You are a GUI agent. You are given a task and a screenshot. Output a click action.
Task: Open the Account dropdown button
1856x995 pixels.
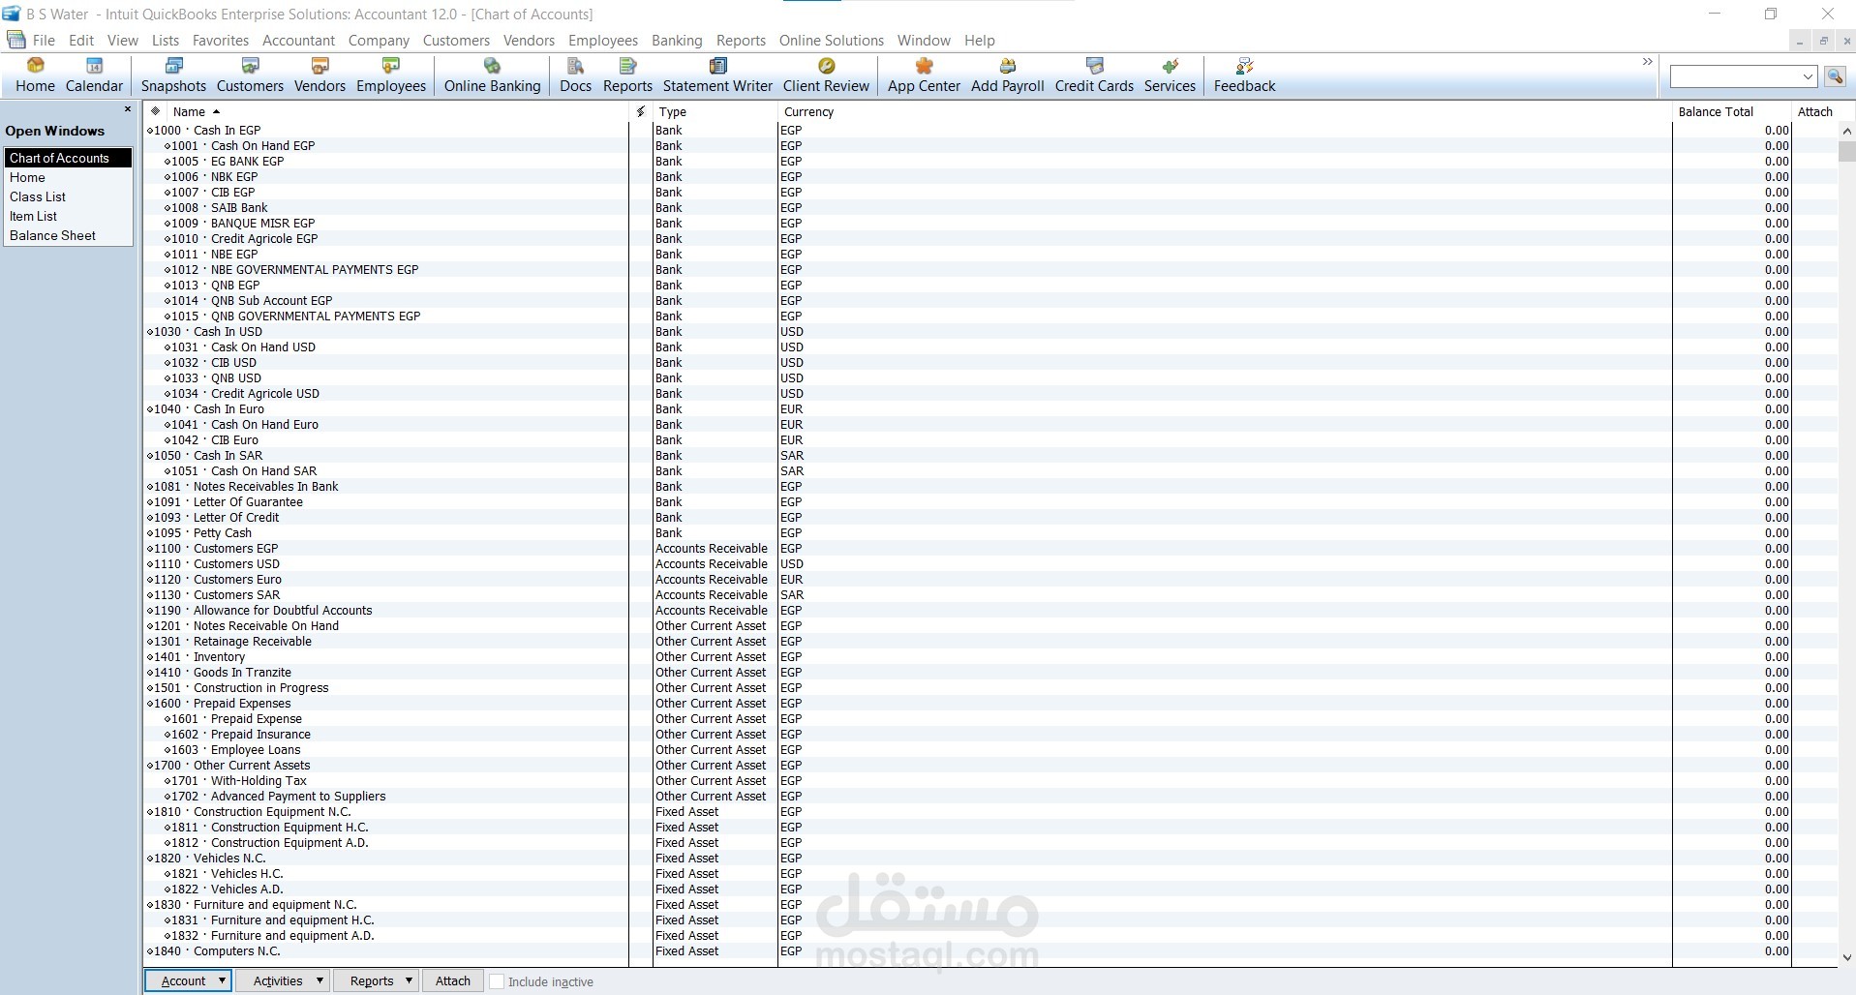click(188, 980)
